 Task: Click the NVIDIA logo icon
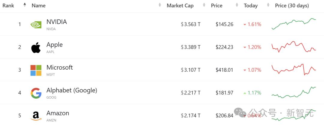point(36,25)
